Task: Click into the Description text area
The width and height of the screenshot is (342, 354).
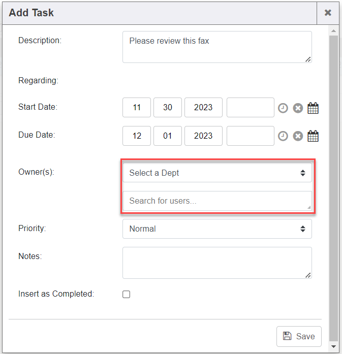Action: [x=217, y=47]
